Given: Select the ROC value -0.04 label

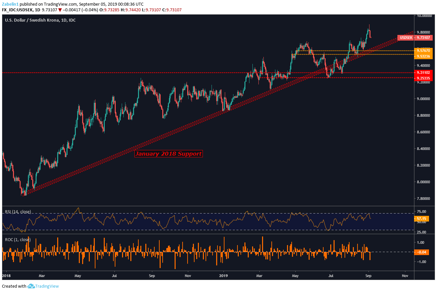Looking at the screenshot, I should coord(423,252).
